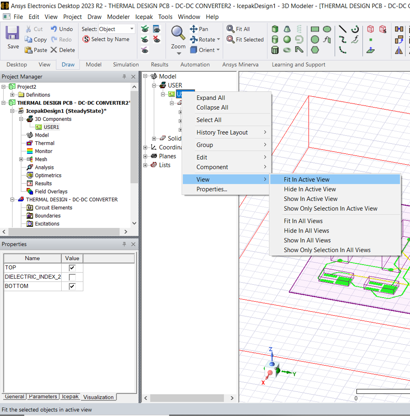Uncheck the BOTTOM layer checkbox
This screenshot has height=416, width=410.
(72, 286)
